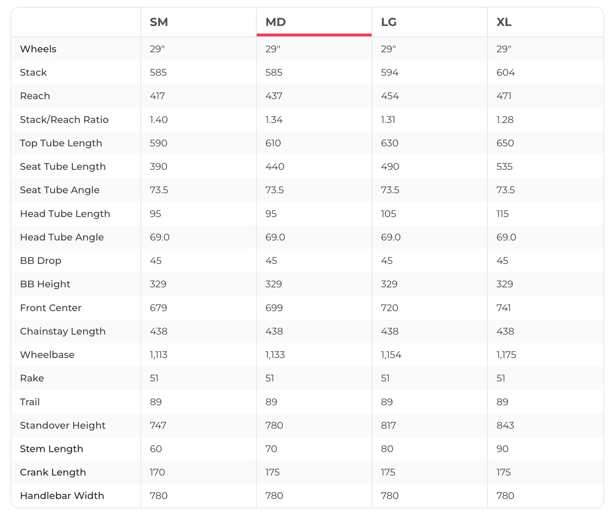This screenshot has width=611, height=517.
Task: Click the Wheels row label
Action: click(x=38, y=49)
